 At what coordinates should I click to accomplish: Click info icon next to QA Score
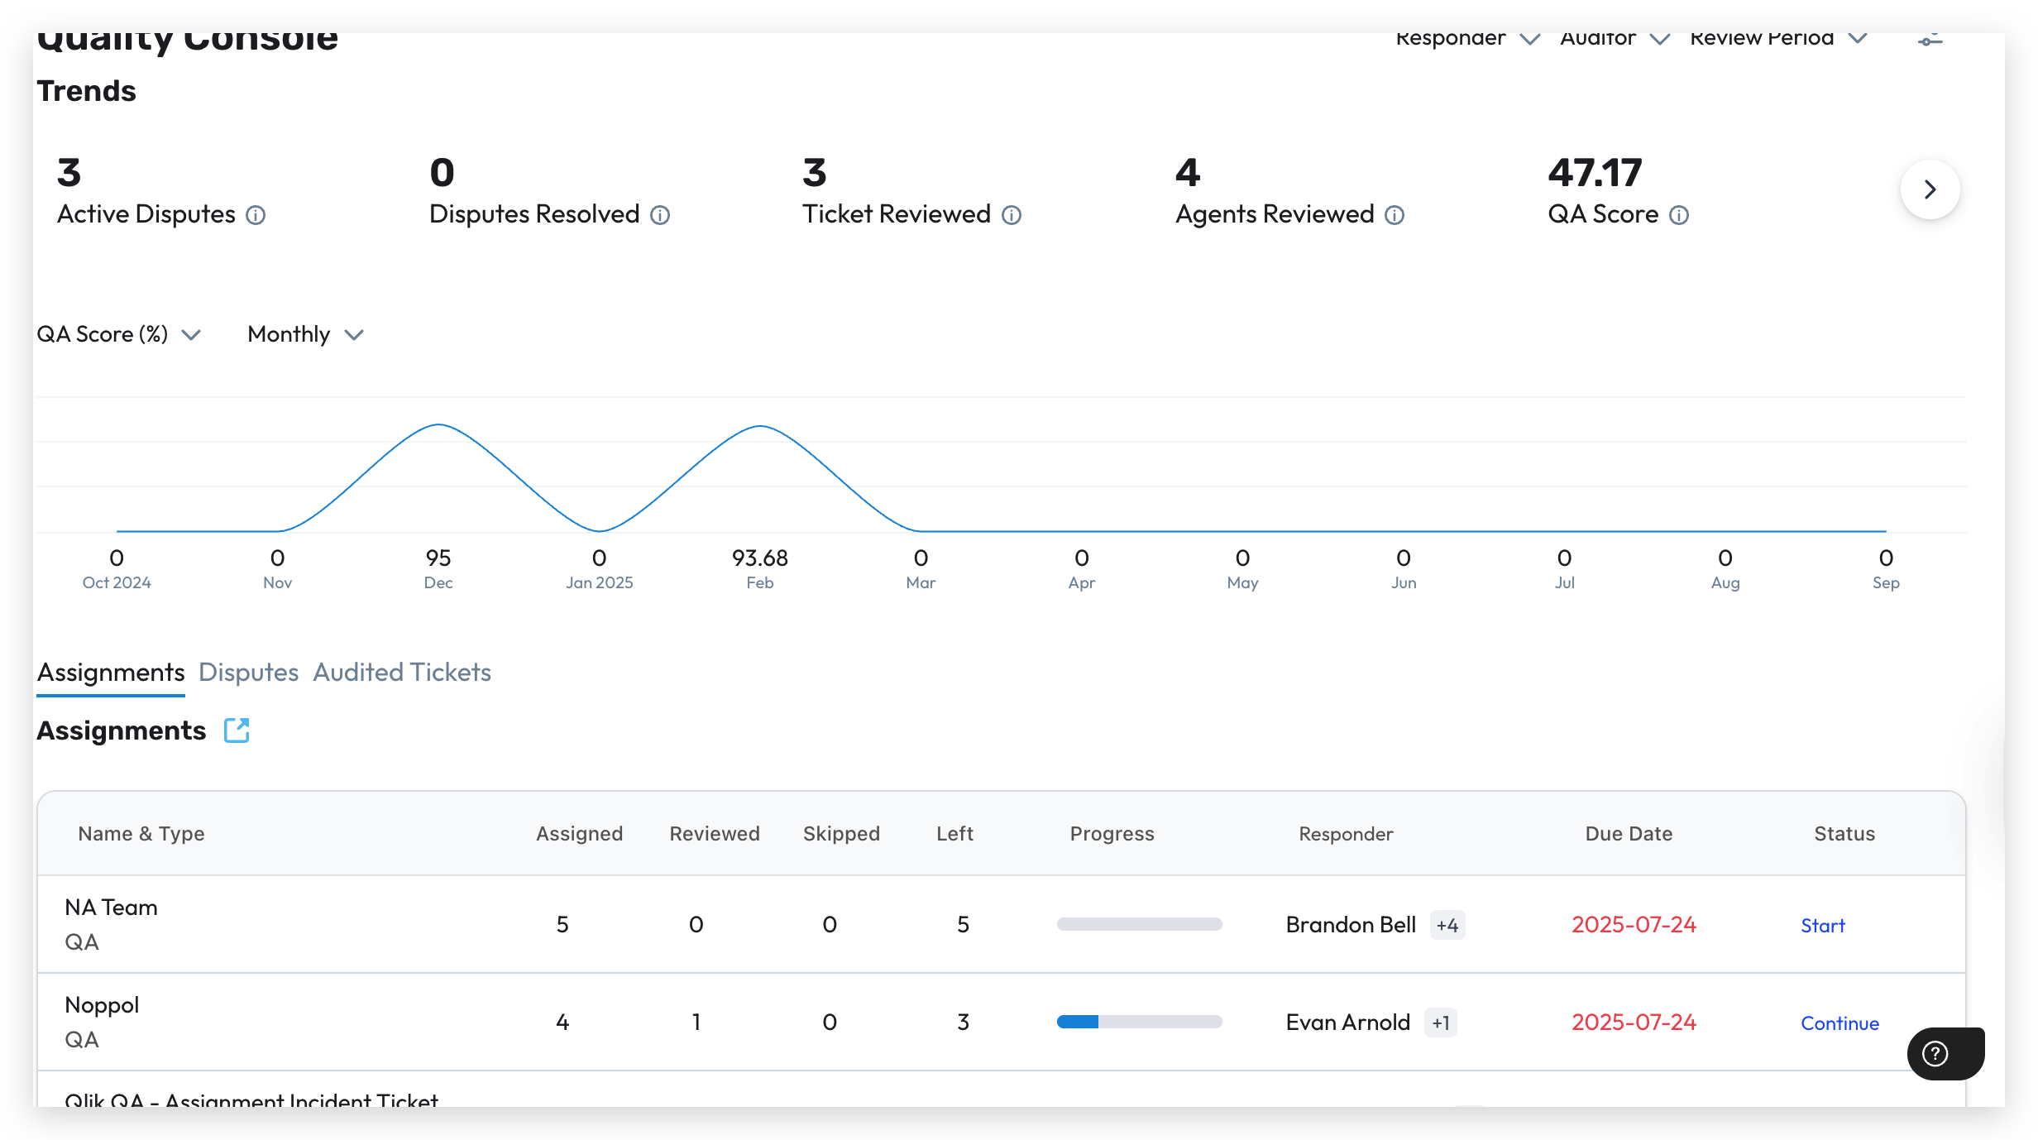[1679, 215]
